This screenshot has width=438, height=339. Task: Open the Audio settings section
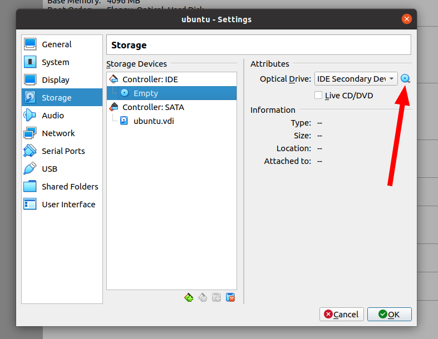coord(53,116)
